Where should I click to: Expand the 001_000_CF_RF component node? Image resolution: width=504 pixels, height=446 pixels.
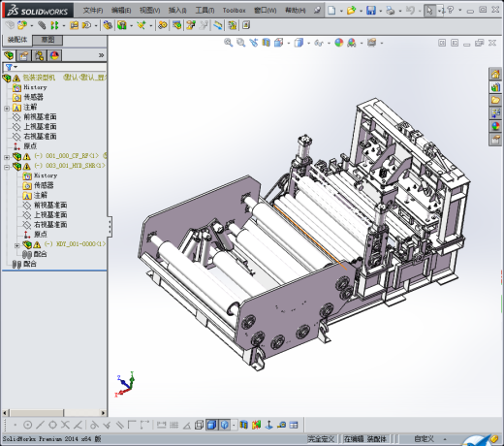click(7, 157)
